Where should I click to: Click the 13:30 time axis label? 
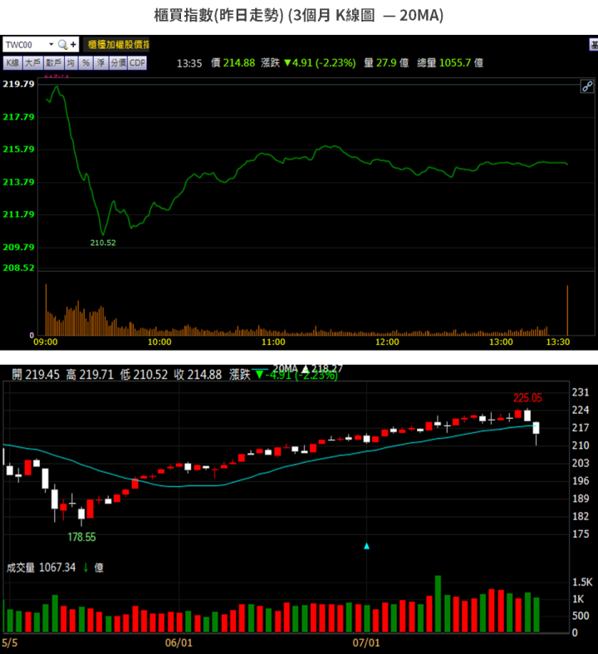(558, 342)
